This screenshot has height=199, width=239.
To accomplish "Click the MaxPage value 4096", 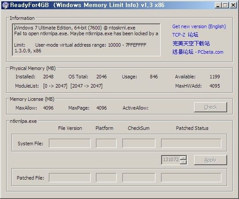I will pyautogui.click(x=102, y=108).
